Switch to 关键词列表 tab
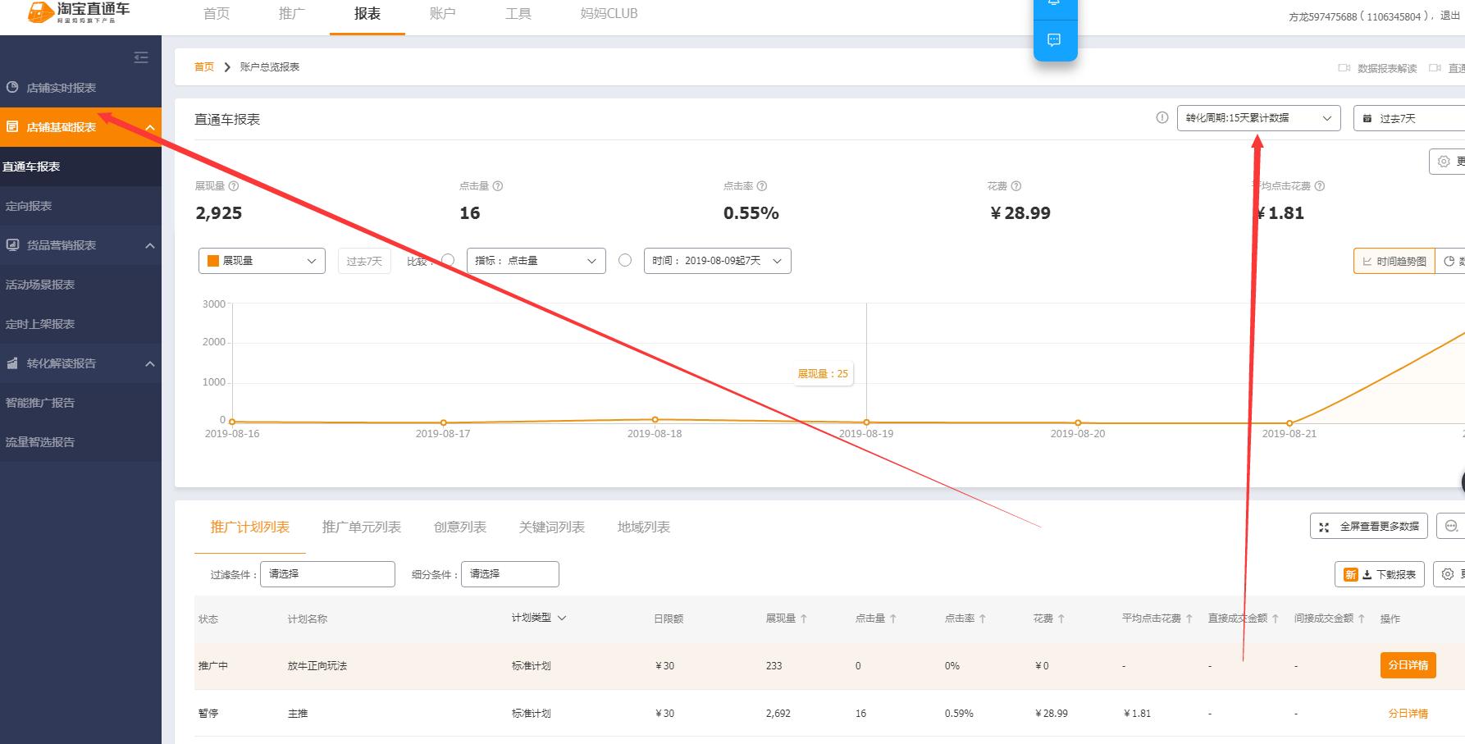The width and height of the screenshot is (1465, 744). click(551, 527)
